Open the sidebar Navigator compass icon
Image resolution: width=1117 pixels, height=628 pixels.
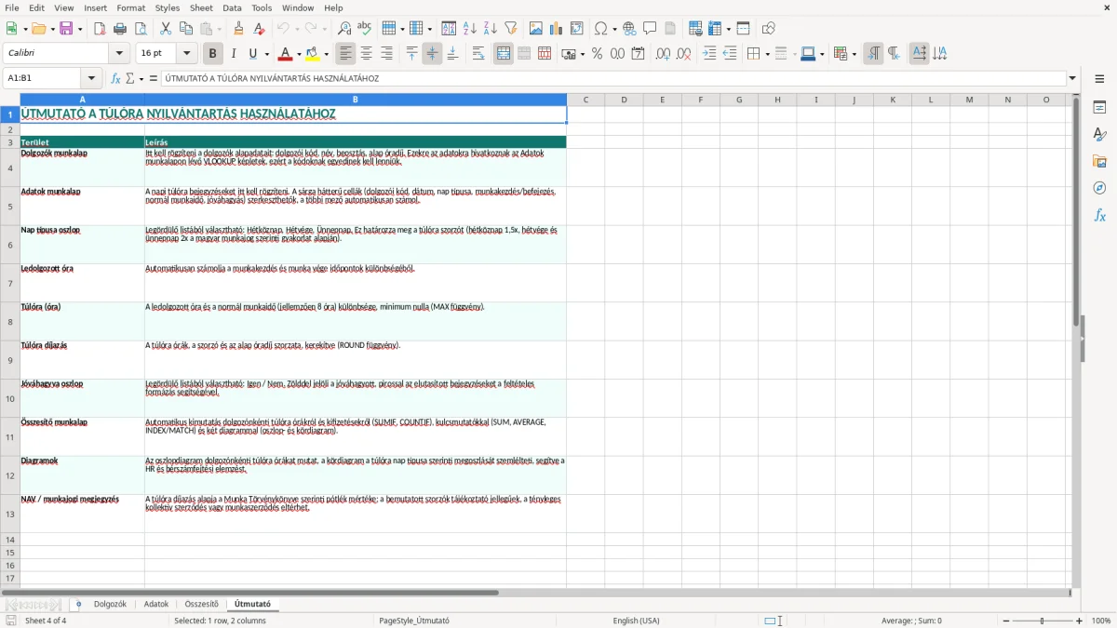[1099, 188]
